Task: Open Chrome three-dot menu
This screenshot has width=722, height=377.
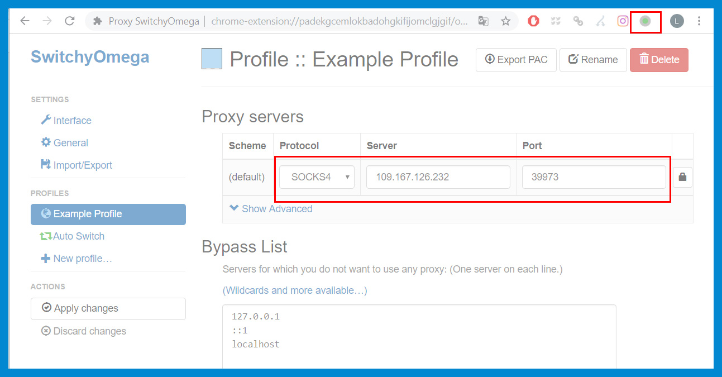Action: [x=699, y=21]
